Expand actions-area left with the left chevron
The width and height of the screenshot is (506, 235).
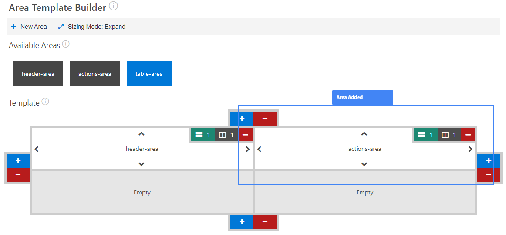point(259,149)
